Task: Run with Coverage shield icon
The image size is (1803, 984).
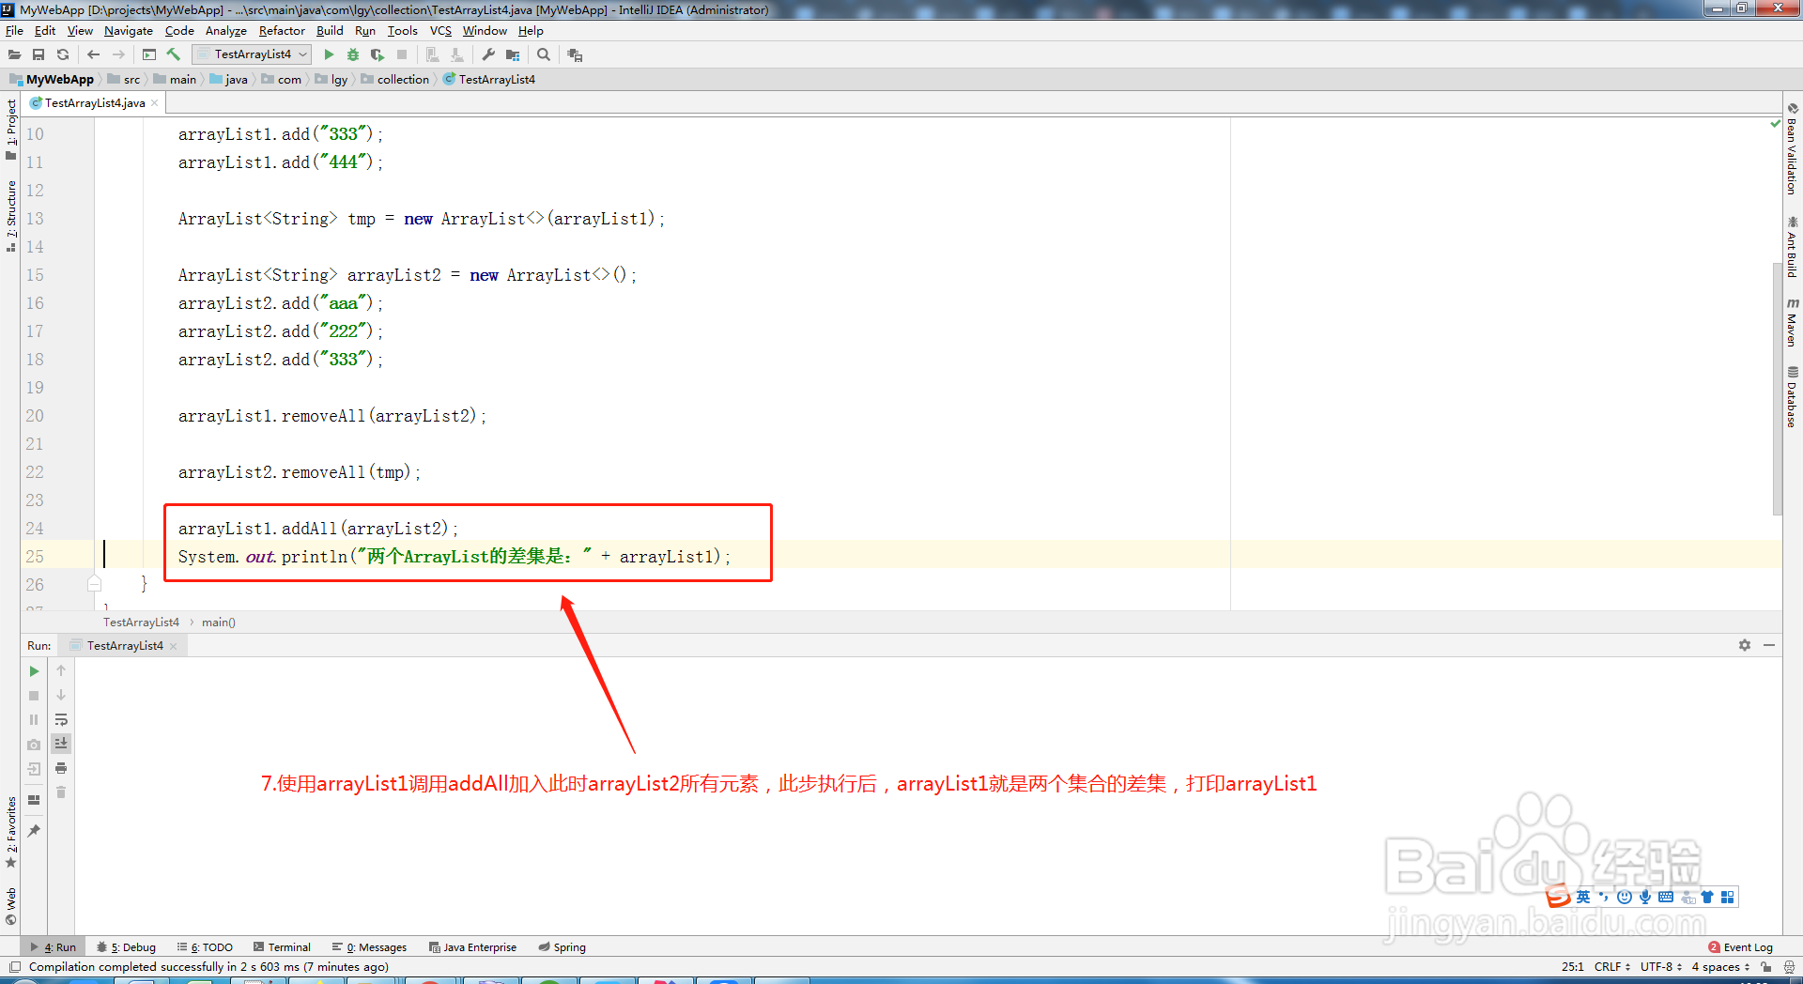Action: [378, 54]
